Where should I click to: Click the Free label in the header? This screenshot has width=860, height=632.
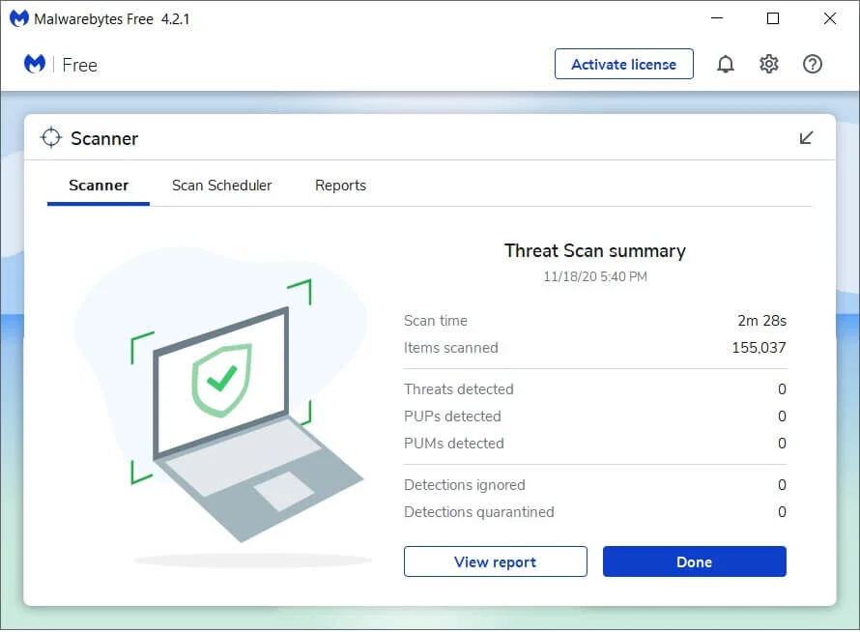click(79, 65)
